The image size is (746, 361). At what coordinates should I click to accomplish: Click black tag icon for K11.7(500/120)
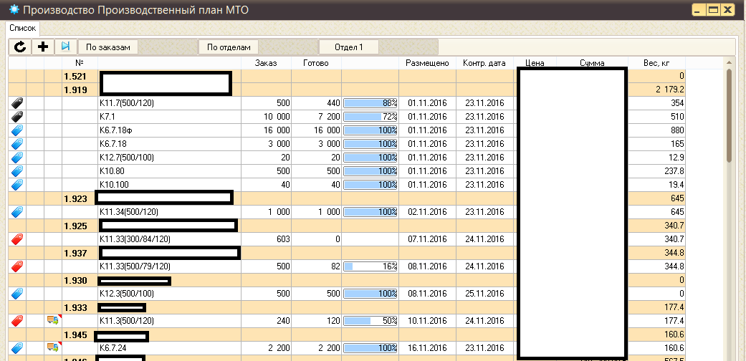(x=18, y=102)
